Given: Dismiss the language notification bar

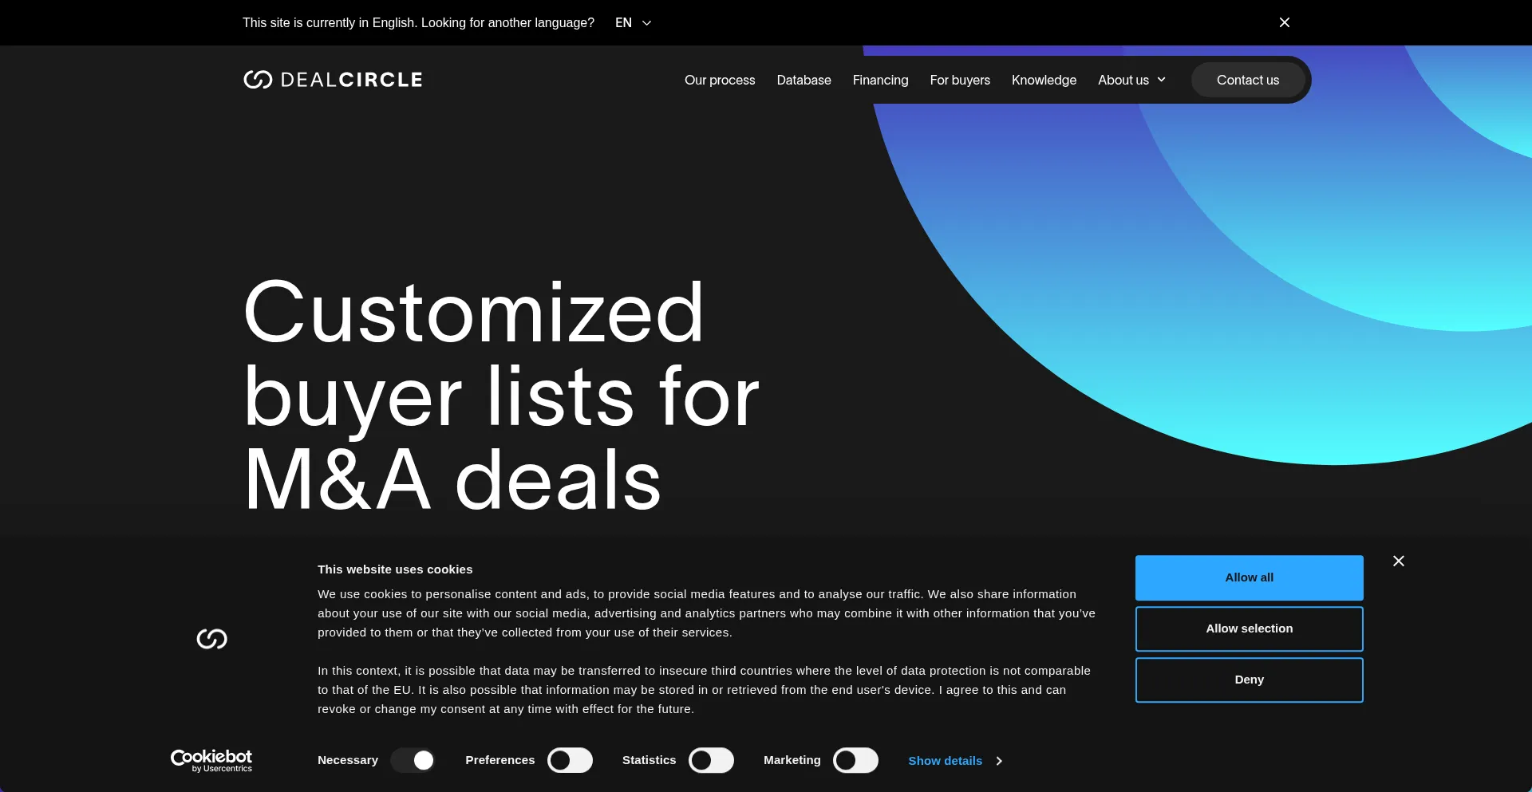Looking at the screenshot, I should (1285, 22).
